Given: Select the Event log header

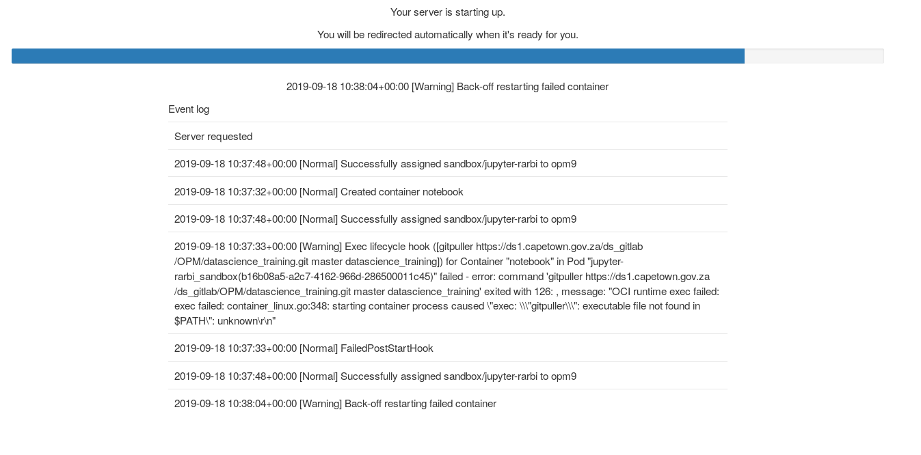Looking at the screenshot, I should click(189, 109).
